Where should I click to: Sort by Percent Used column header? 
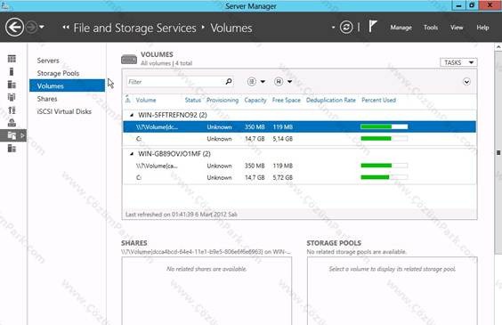378,101
